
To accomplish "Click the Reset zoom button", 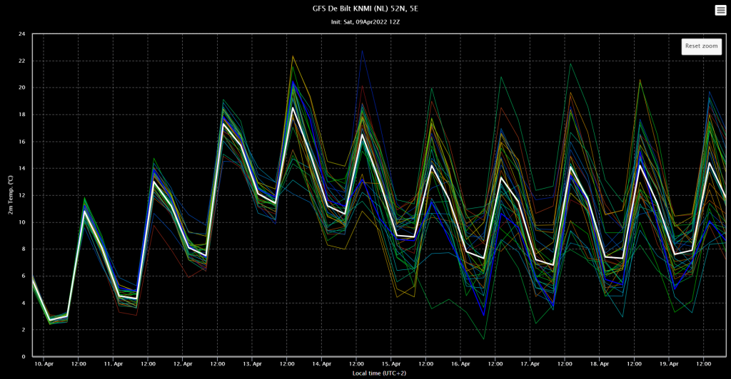I will [701, 46].
